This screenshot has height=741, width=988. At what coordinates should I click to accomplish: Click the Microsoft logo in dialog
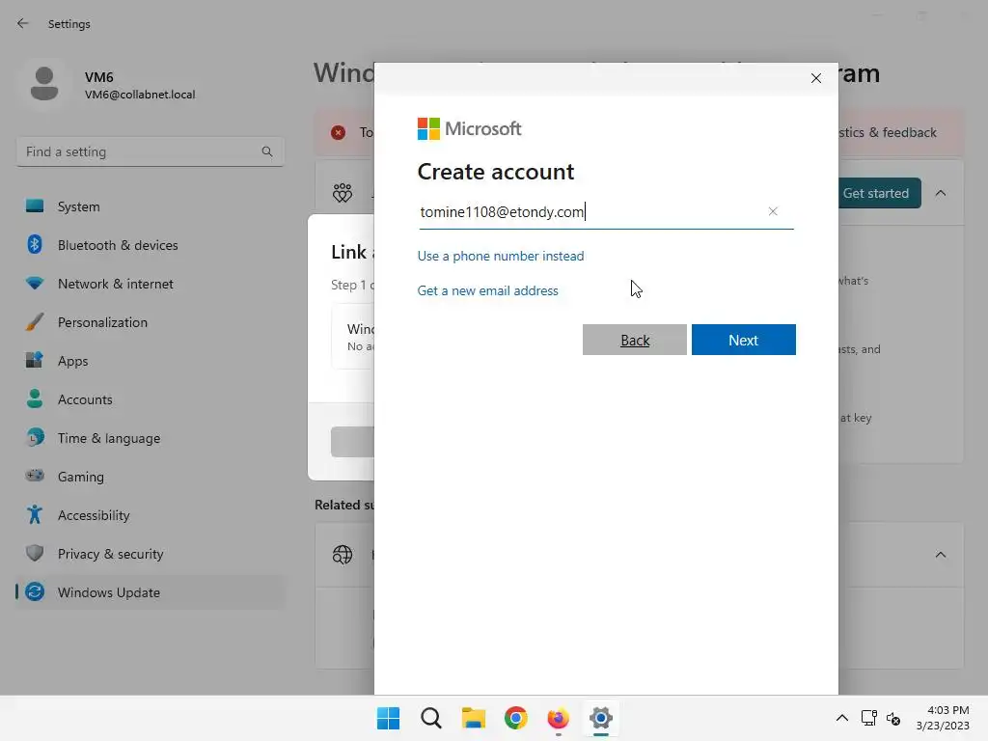[470, 128]
